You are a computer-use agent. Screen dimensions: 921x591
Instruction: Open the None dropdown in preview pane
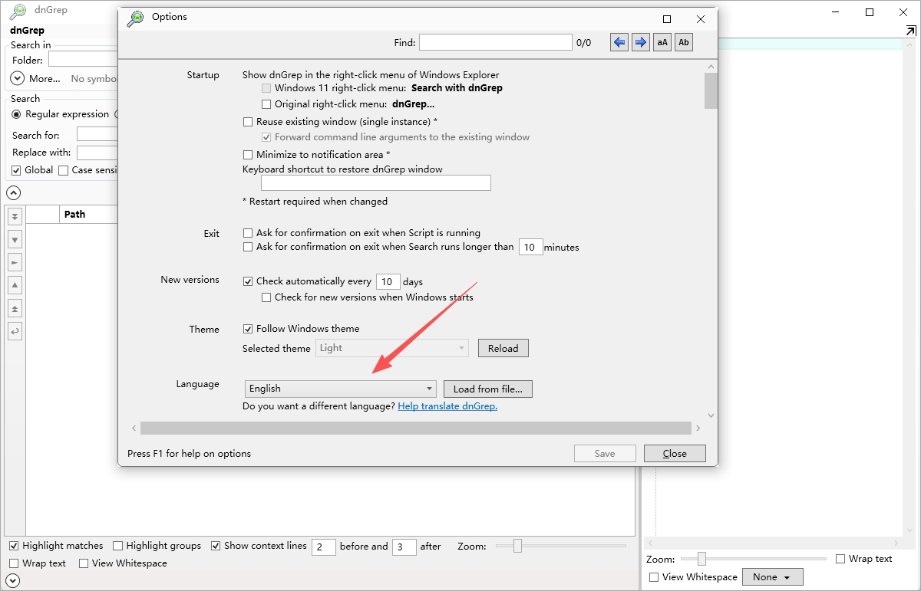(773, 577)
